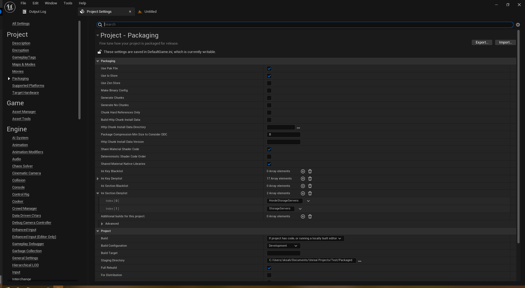This screenshot has width=525, height=288.
Task: Click the lock icon for DefaultGame.ini
Action: [x=100, y=52]
